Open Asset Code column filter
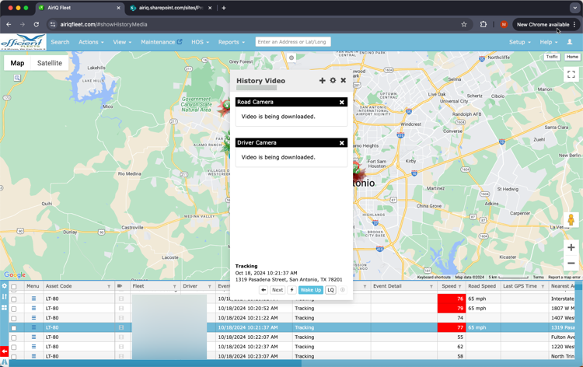This screenshot has width=583, height=367. click(109, 286)
